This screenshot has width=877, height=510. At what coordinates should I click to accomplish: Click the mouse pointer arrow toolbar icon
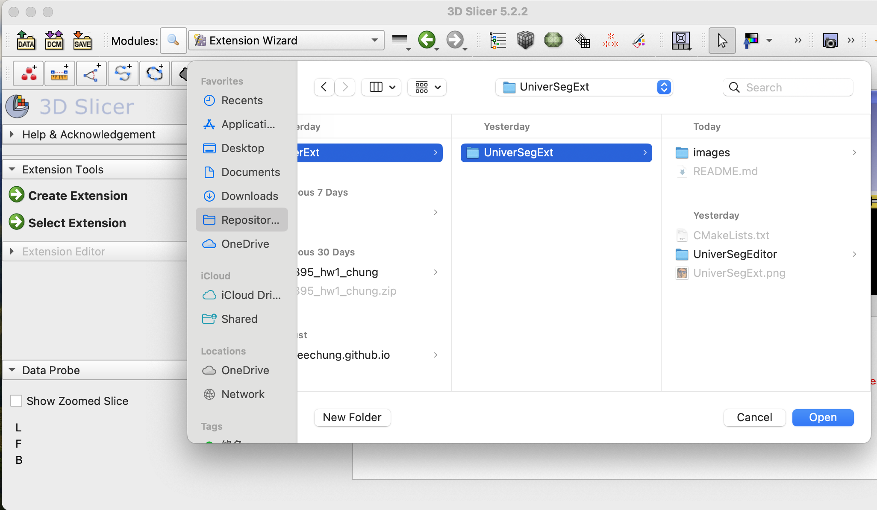722,41
